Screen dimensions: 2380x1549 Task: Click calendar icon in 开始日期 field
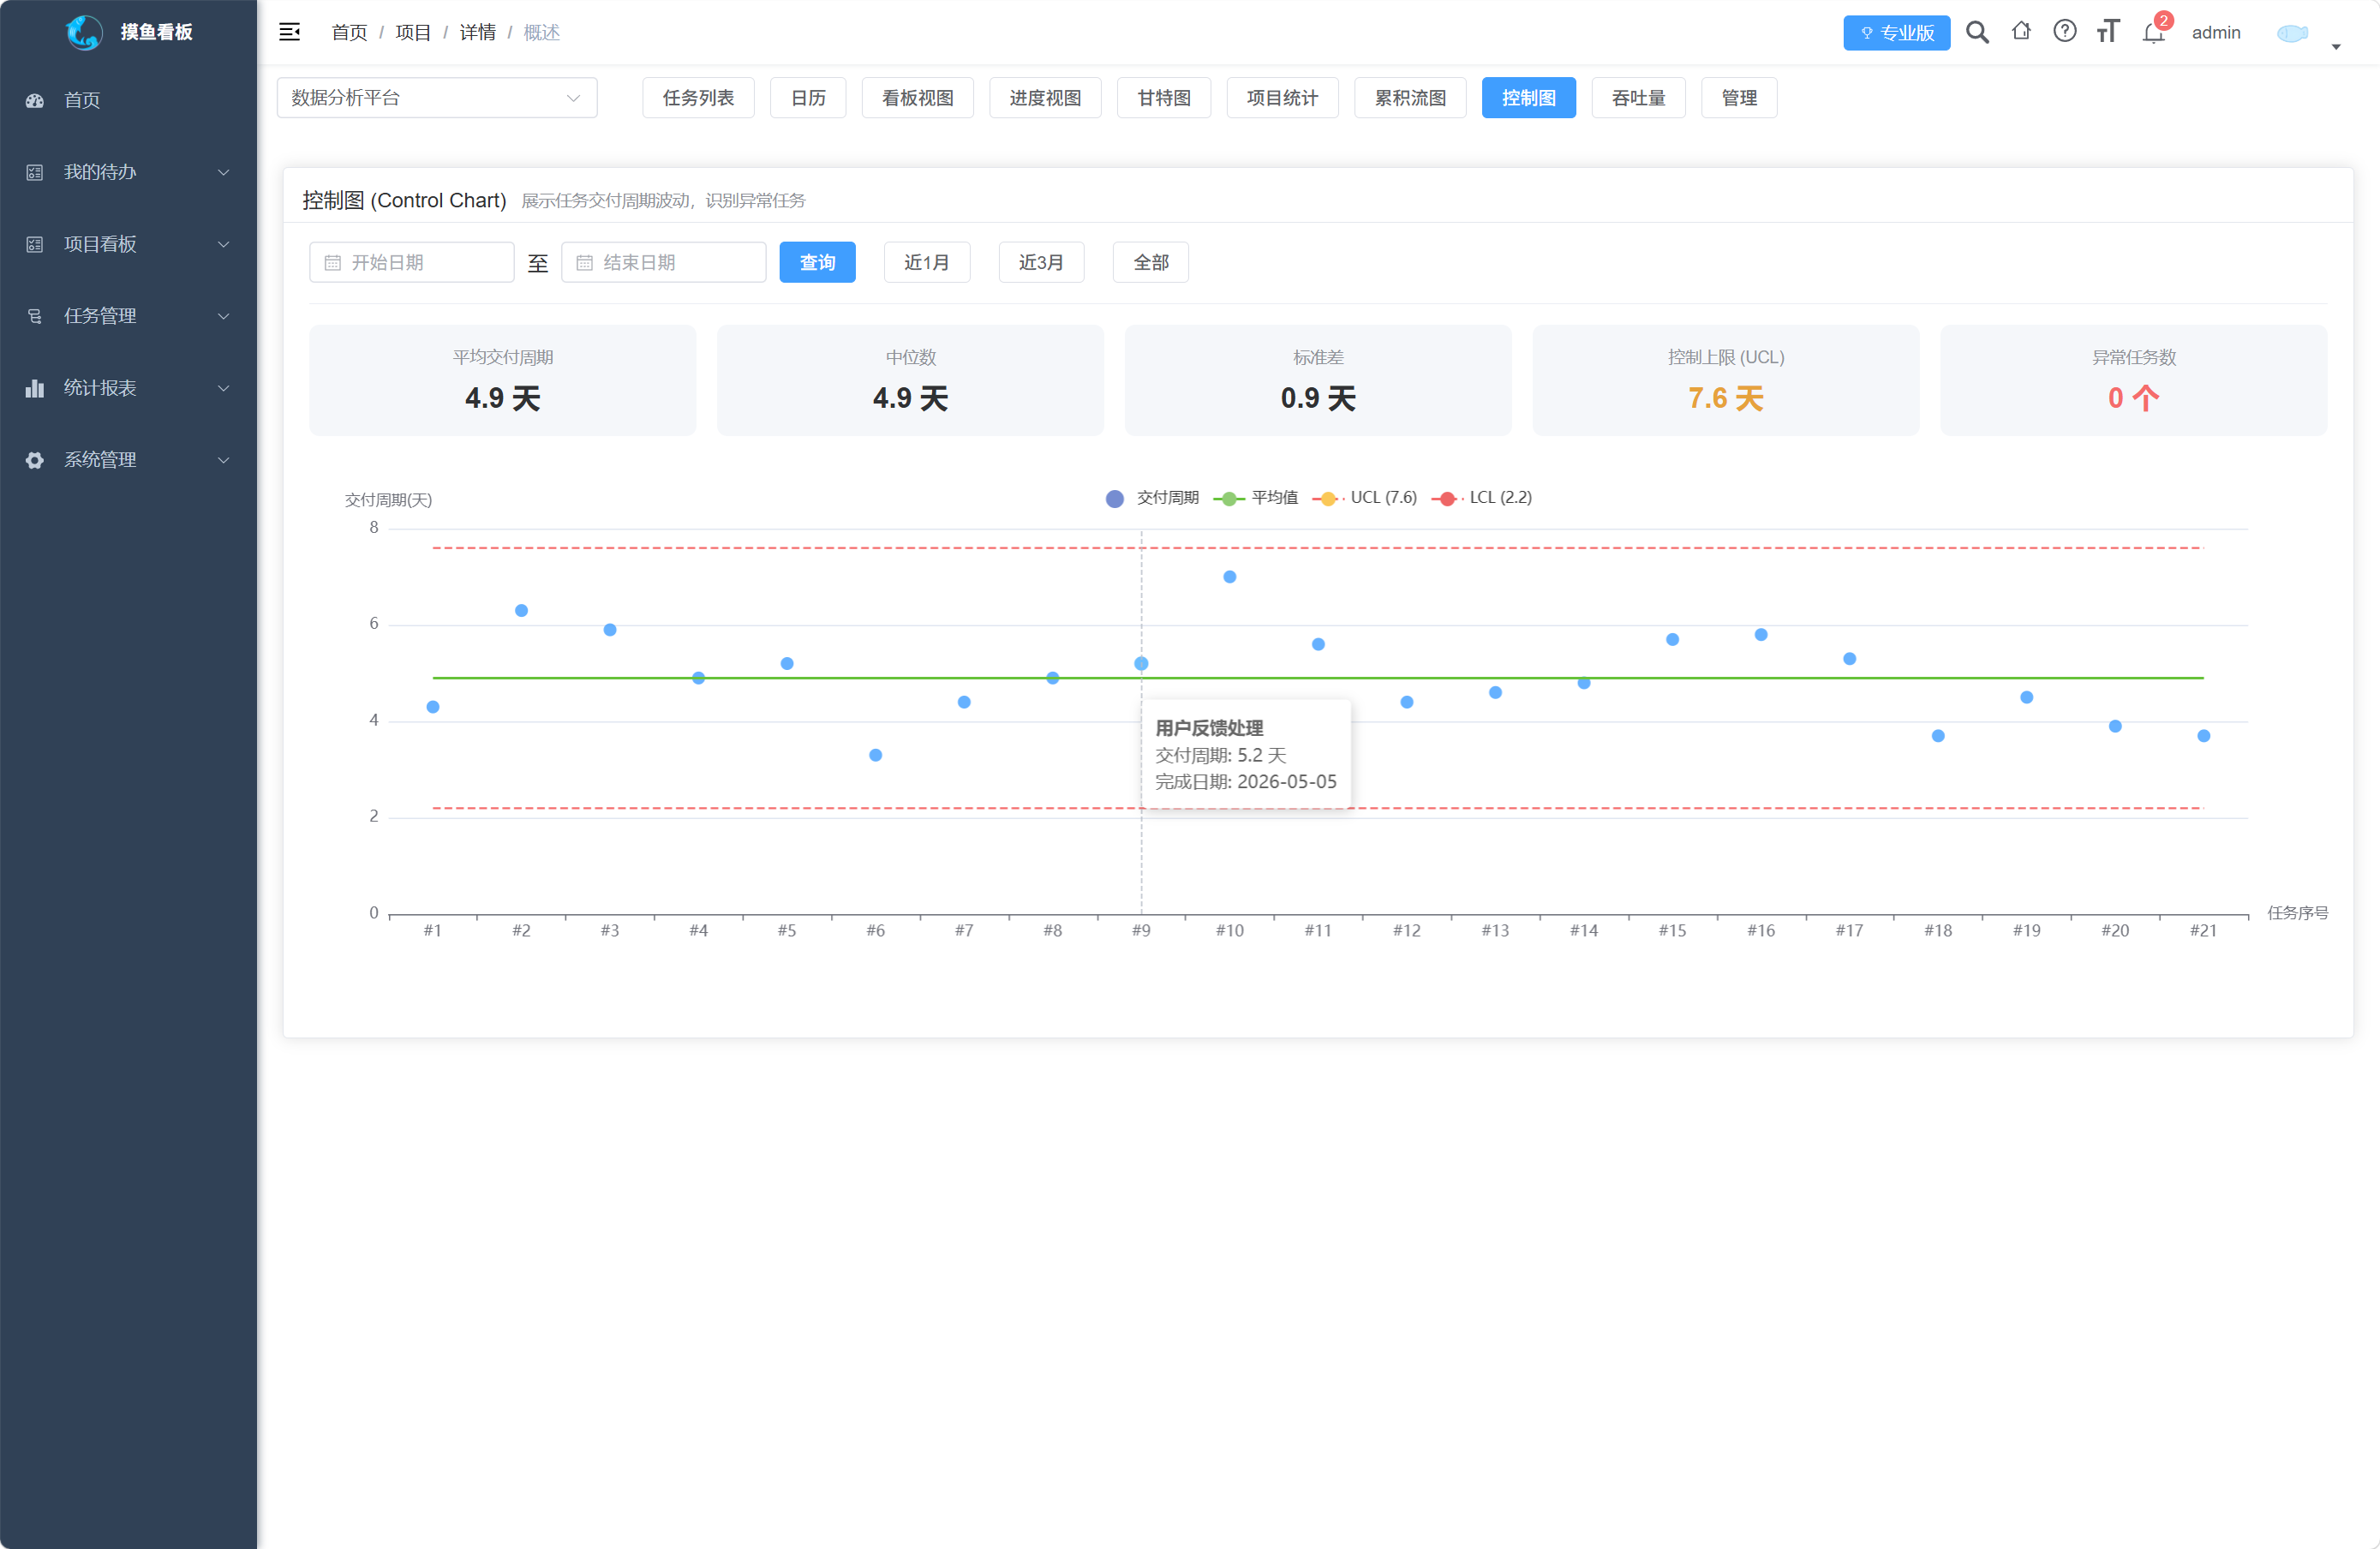click(x=333, y=263)
